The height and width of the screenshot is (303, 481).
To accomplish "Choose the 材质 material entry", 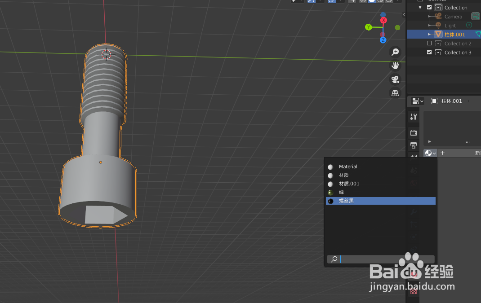I will pyautogui.click(x=381, y=175).
